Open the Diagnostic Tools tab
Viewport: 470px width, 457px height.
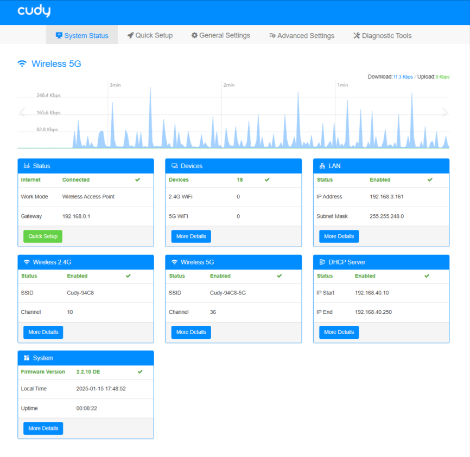[383, 36]
